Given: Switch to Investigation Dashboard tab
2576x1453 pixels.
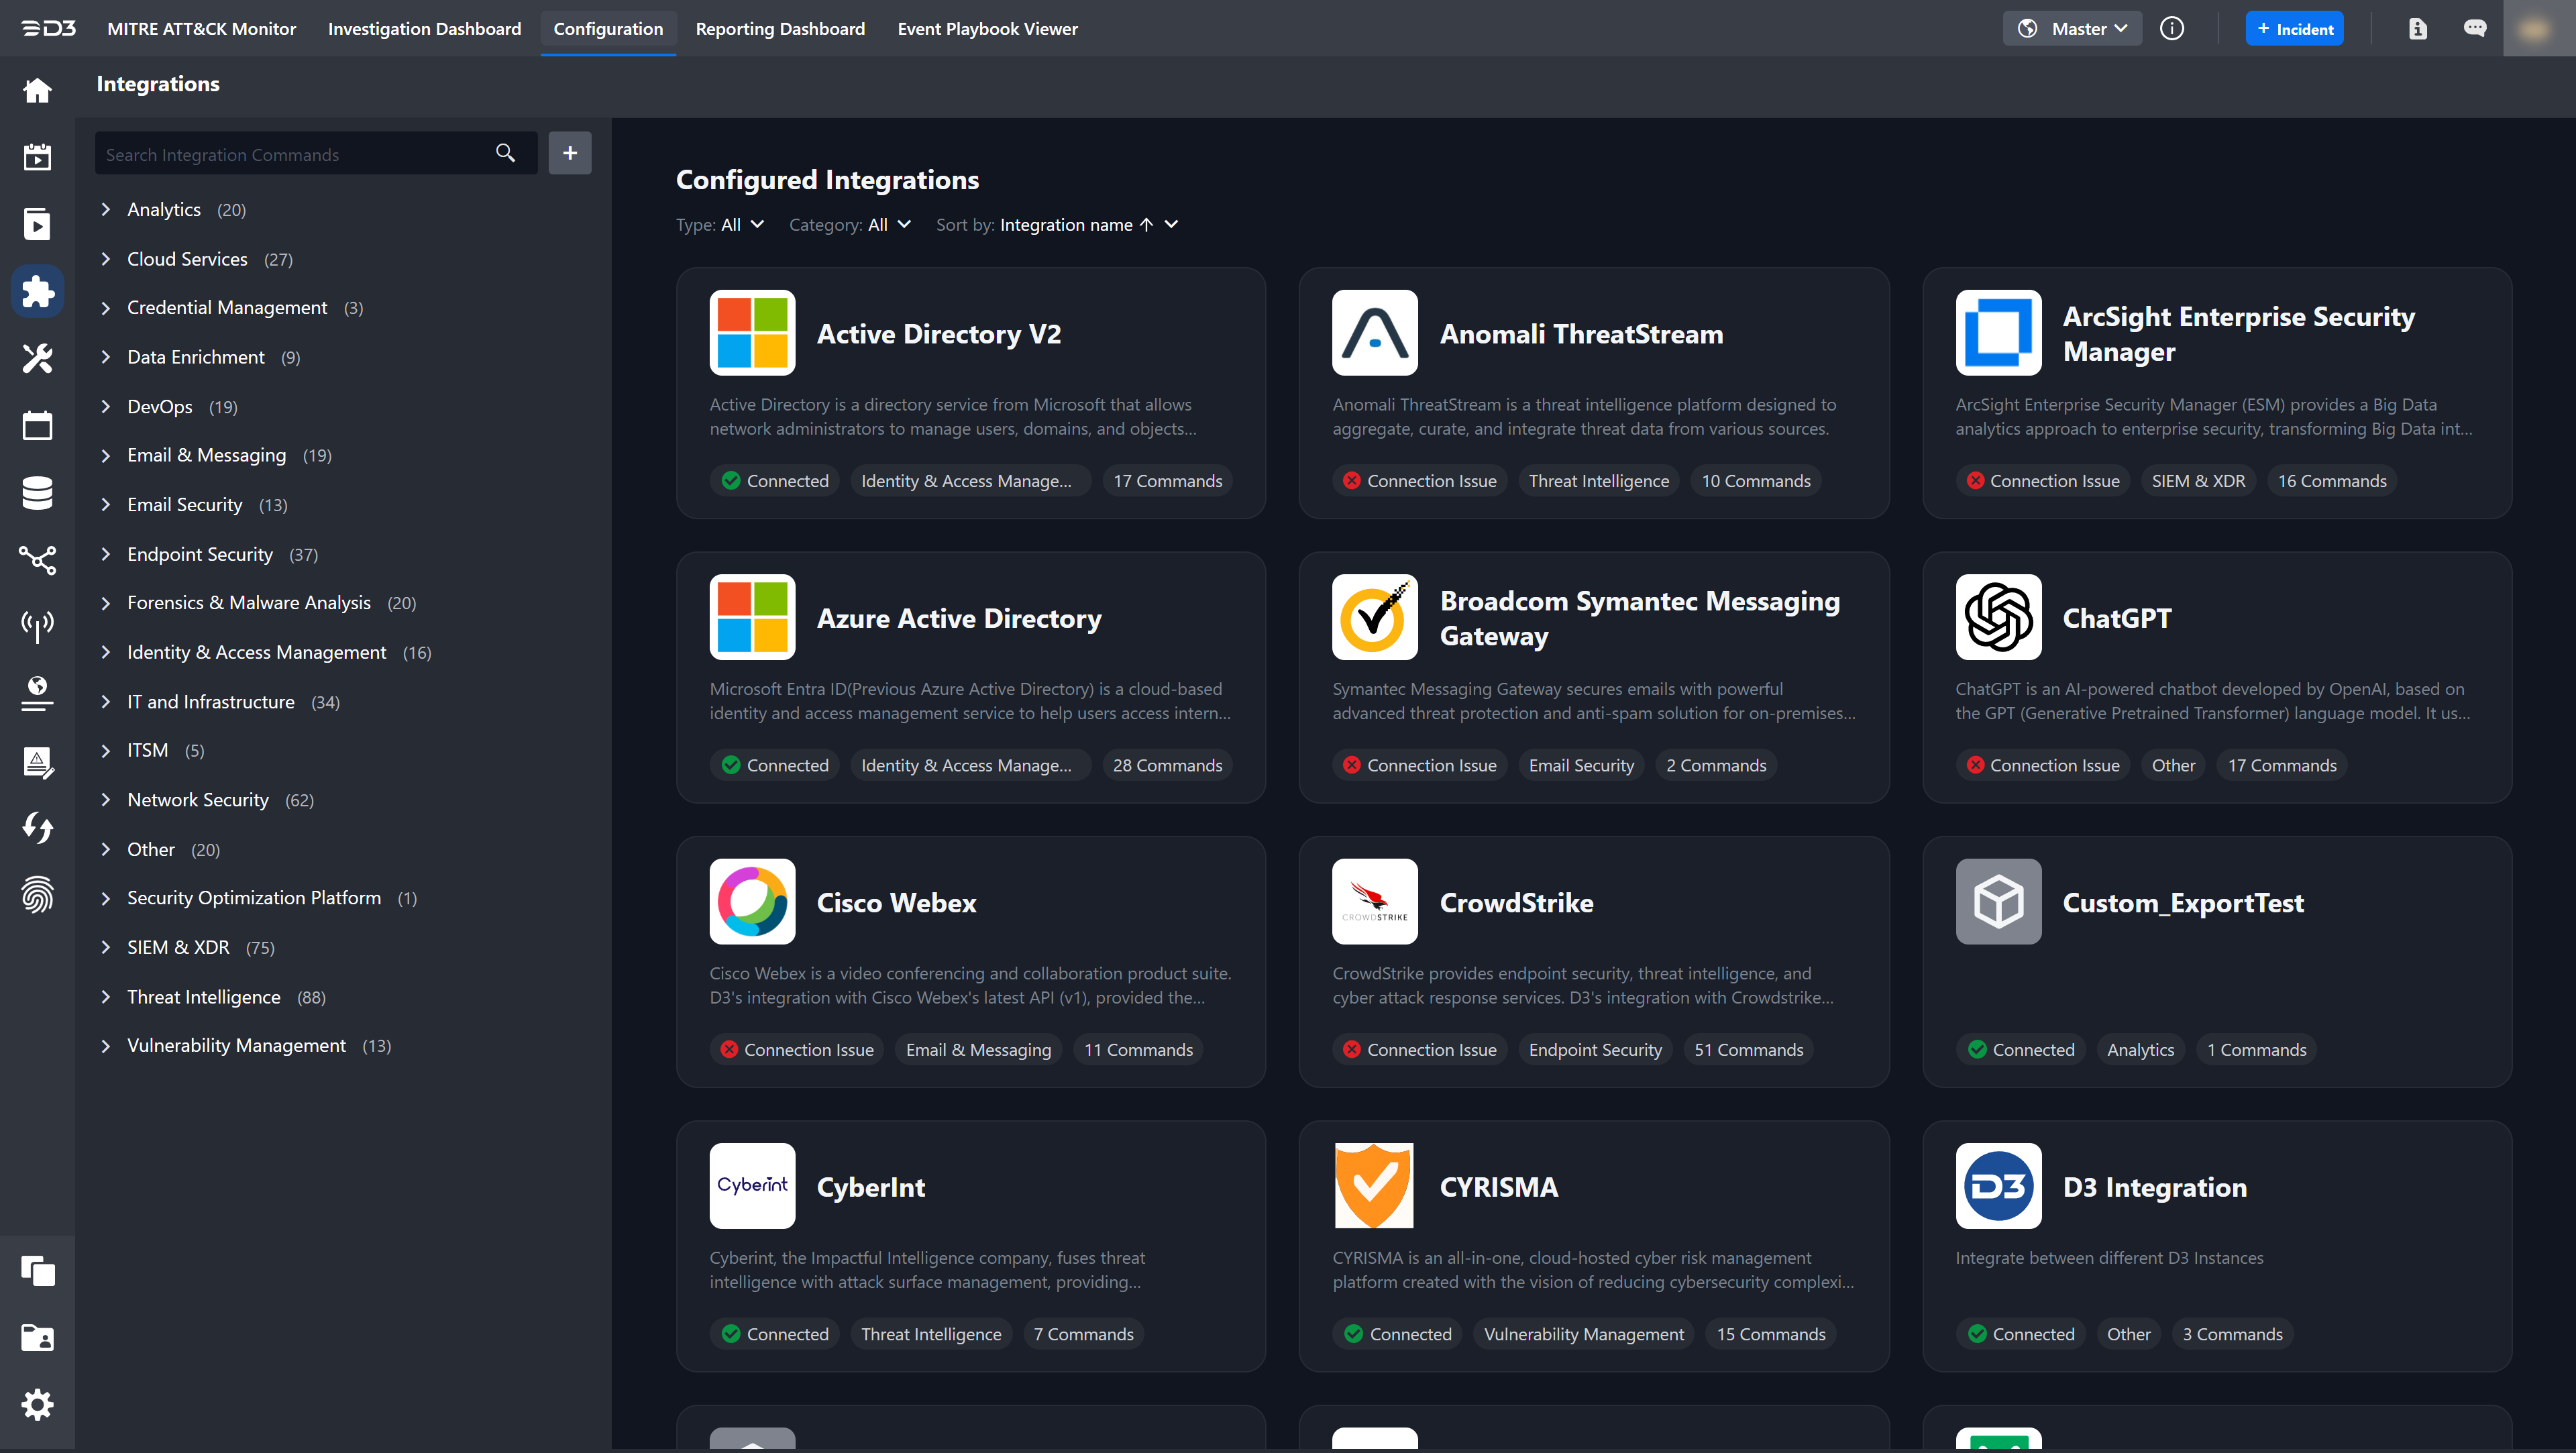Looking at the screenshot, I should [424, 29].
